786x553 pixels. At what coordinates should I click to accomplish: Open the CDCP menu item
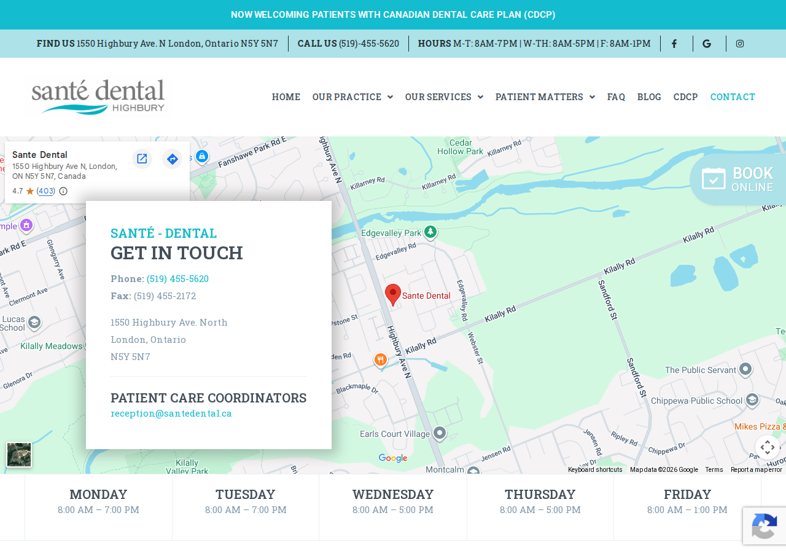click(x=685, y=97)
